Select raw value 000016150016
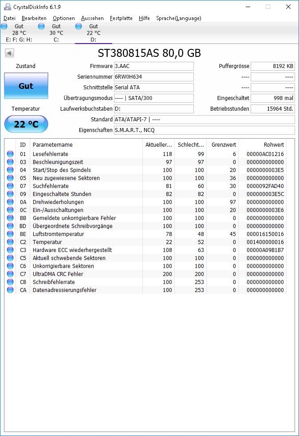The image size is (299, 436). [265, 234]
